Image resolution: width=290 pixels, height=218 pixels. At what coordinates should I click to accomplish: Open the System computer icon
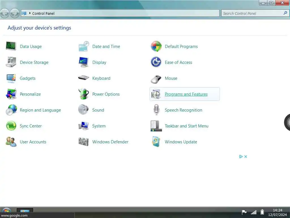coord(84,126)
